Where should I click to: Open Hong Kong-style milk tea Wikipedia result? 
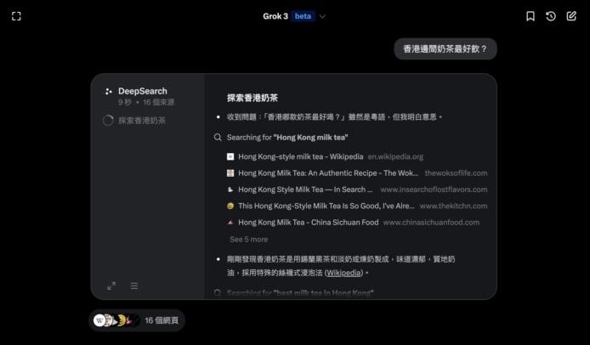(300, 156)
